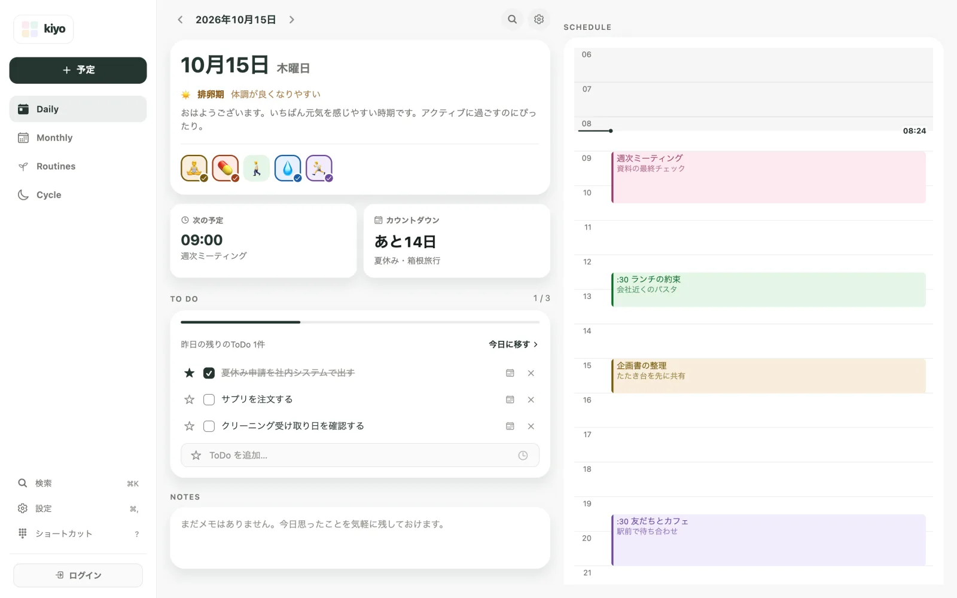The image size is (957, 598).
Task: Open 設定 in sidebar
Action: coord(78,508)
